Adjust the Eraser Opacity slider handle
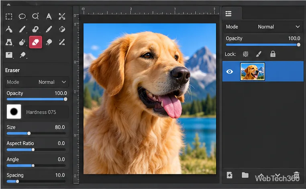The width and height of the screenshot is (306, 189). pos(65,99)
